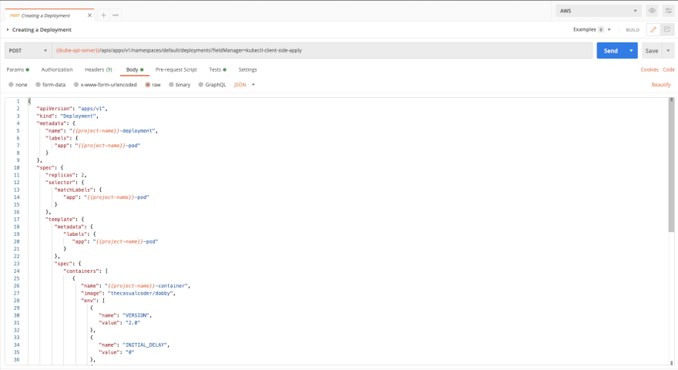Open the Settings tab
678x370 pixels.
248,69
